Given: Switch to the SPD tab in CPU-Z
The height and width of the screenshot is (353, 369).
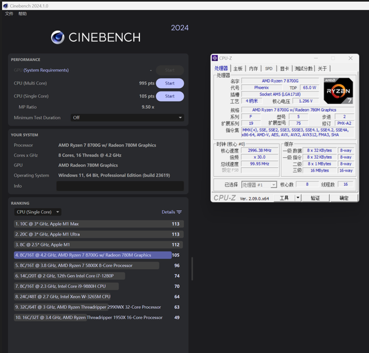Looking at the screenshot, I should (269, 68).
